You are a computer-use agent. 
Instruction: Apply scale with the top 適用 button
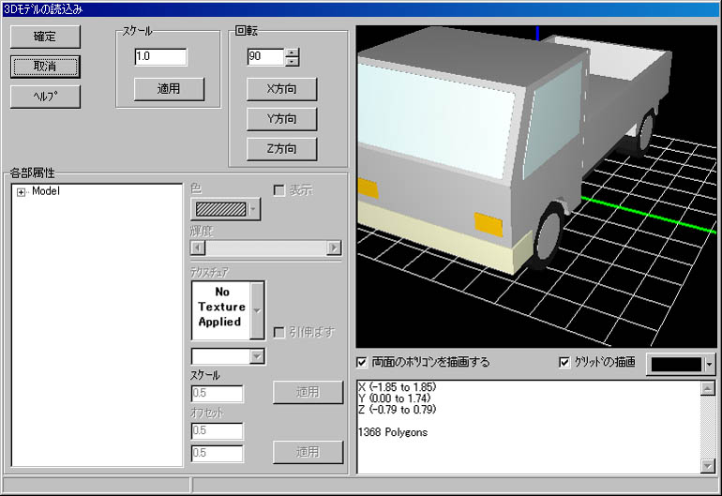[x=169, y=89]
